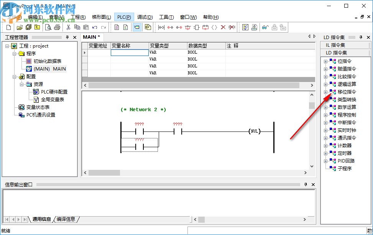This screenshot has width=373, height=235.
Task: Click the Print toolbar icon
Action: point(57,27)
